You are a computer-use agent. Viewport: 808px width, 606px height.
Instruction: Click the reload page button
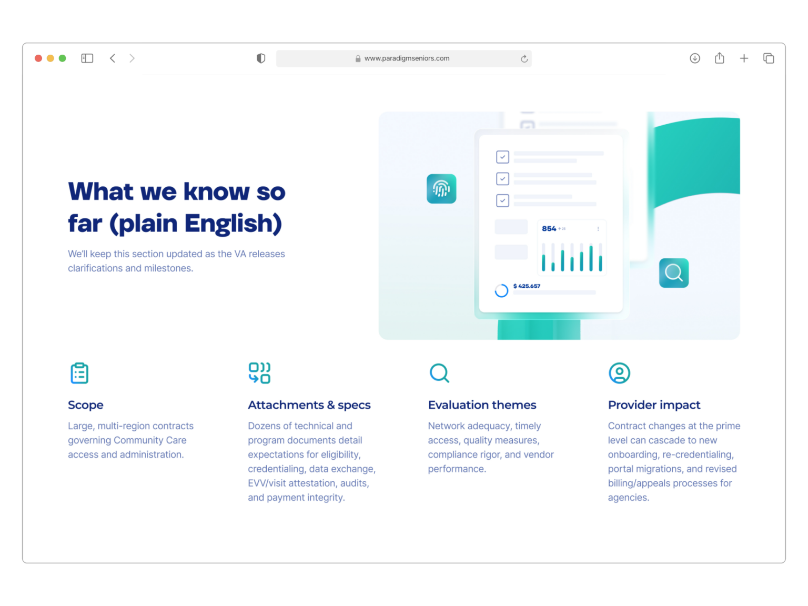point(524,58)
